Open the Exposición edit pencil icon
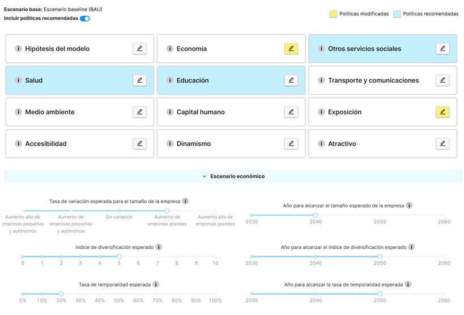 click(442, 112)
